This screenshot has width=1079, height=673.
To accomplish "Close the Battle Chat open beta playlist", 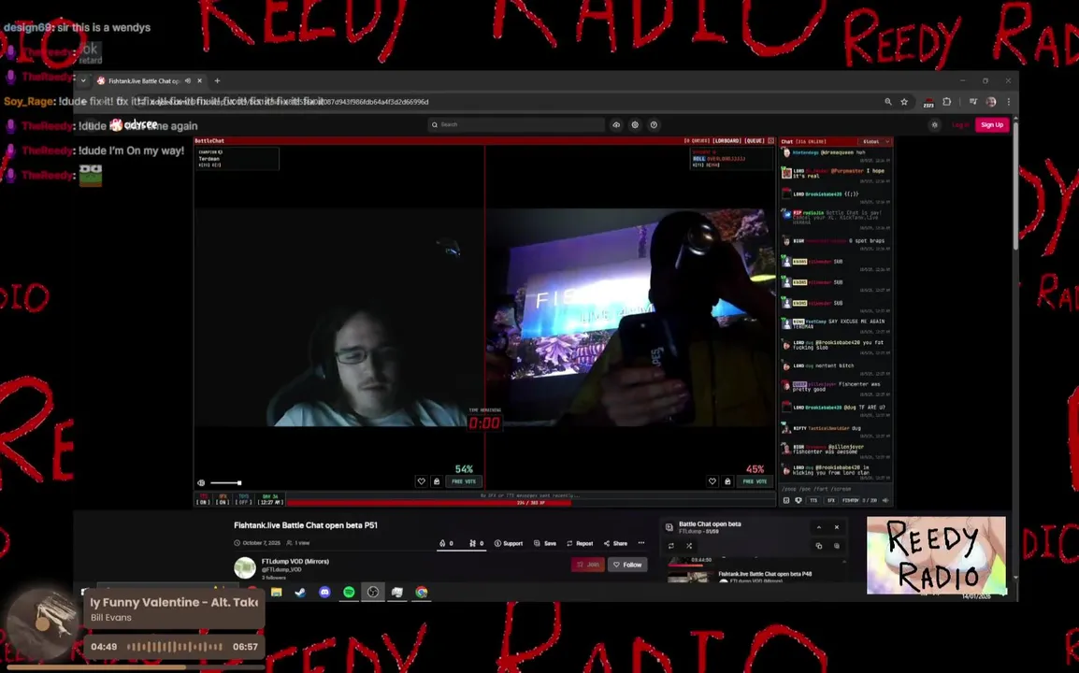I will pos(837,527).
